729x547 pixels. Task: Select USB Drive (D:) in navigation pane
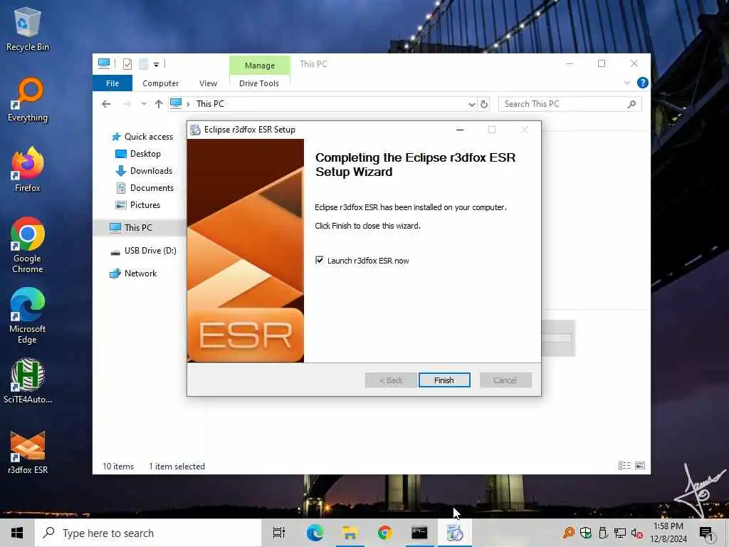(143, 251)
